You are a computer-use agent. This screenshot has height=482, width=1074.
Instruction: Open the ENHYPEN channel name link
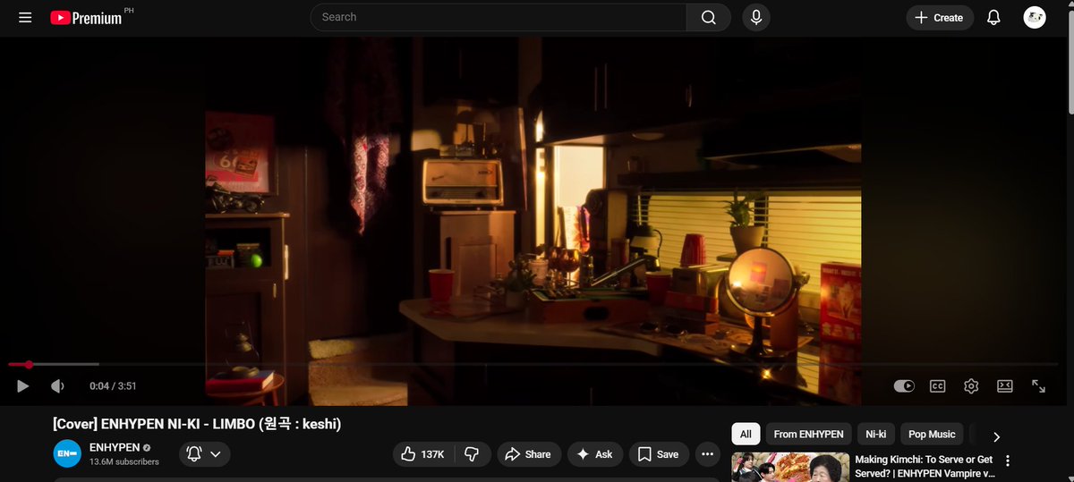tap(114, 447)
